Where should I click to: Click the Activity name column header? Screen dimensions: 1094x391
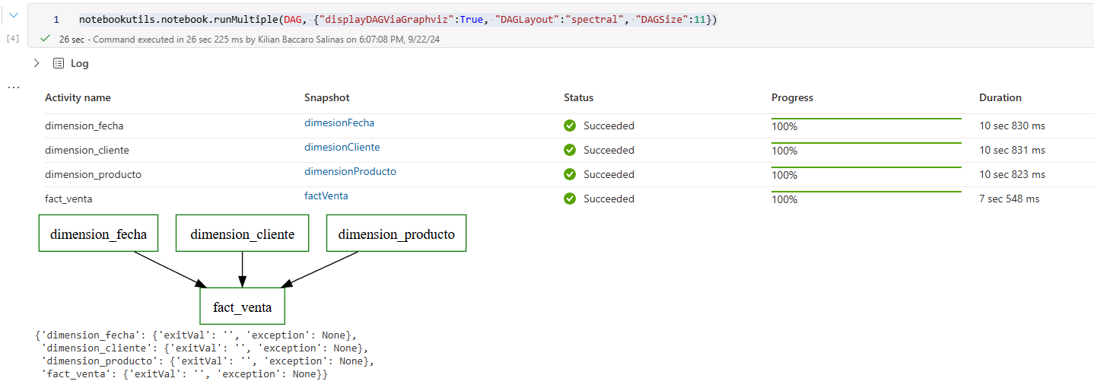pyautogui.click(x=78, y=97)
